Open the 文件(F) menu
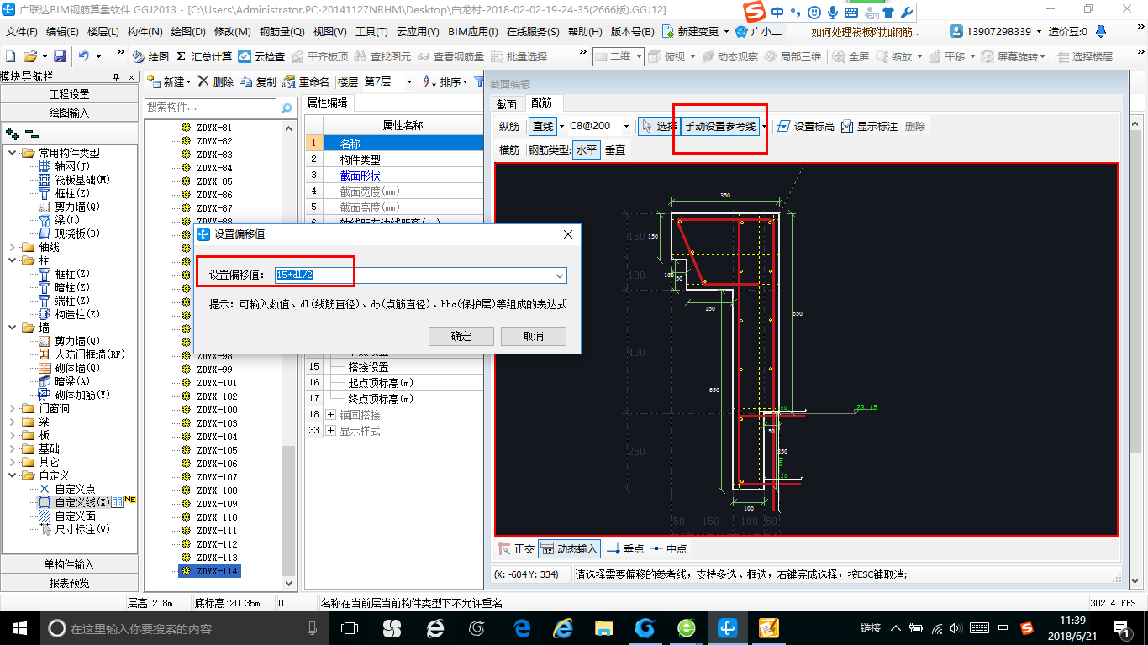 (22, 31)
